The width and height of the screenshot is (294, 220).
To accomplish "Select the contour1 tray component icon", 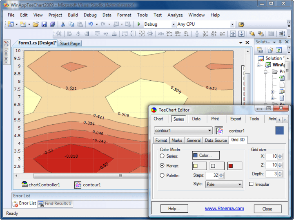I will 78,185.
